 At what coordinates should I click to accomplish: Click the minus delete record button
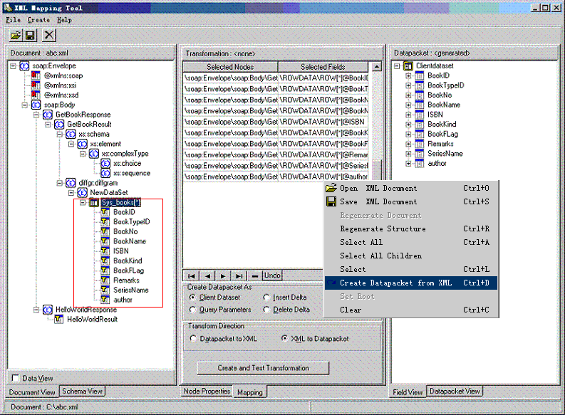point(255,275)
